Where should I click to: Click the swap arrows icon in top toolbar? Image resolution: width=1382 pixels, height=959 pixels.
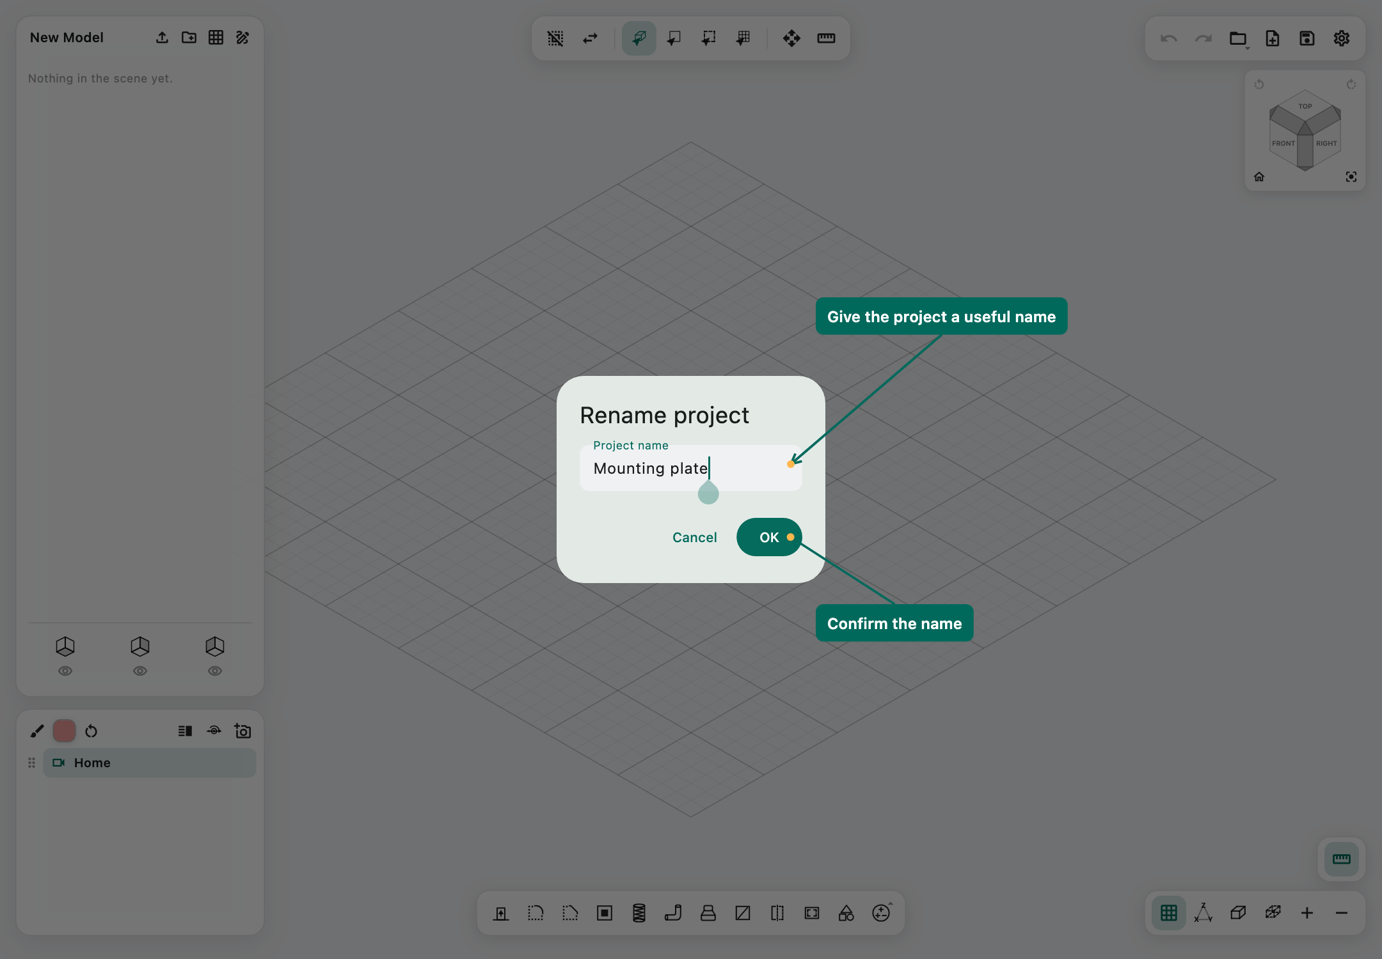click(590, 38)
